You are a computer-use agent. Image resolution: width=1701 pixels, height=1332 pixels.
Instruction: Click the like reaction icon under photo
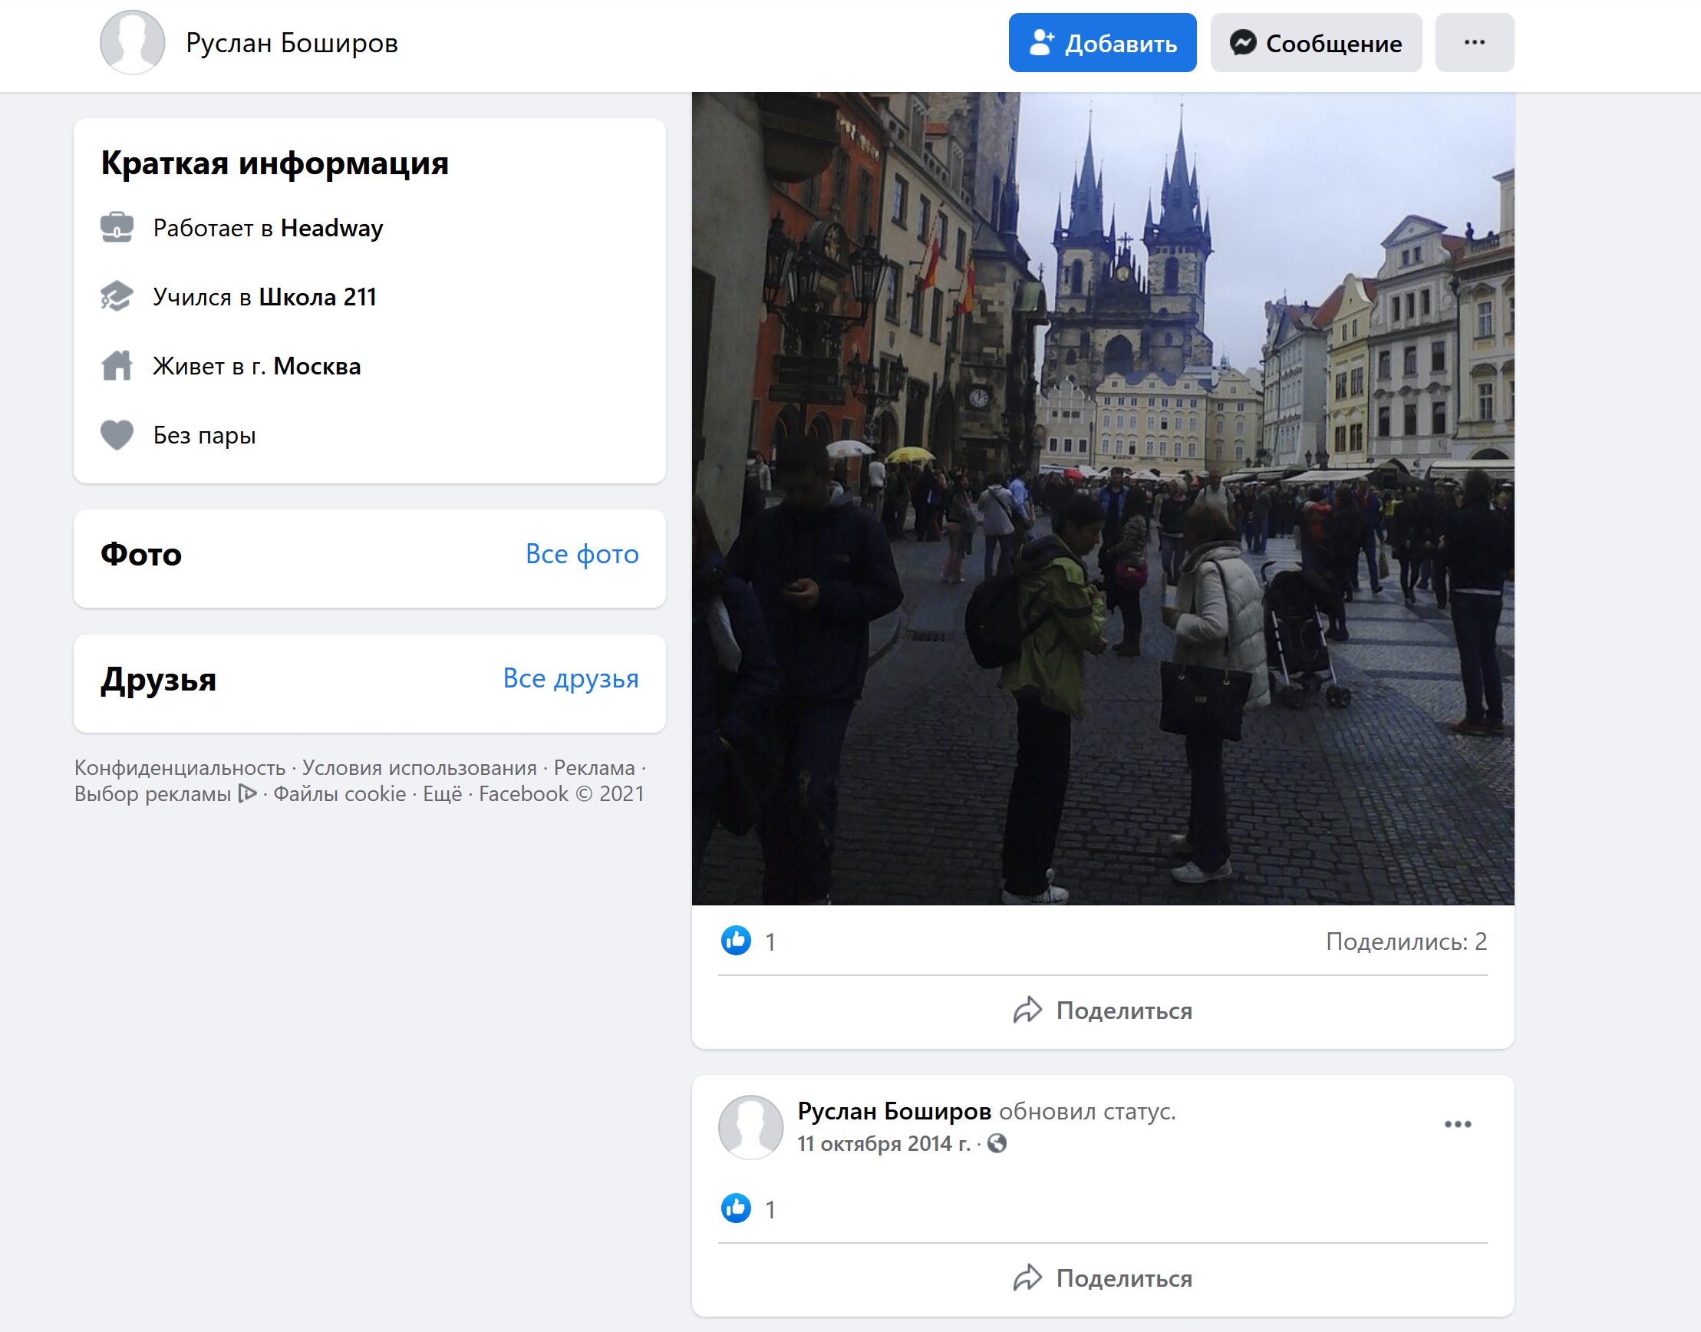coord(736,941)
